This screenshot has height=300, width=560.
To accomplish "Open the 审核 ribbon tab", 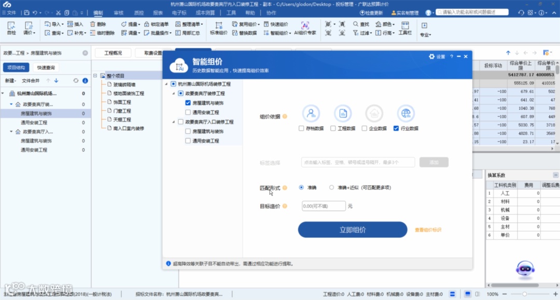I will click(119, 12).
